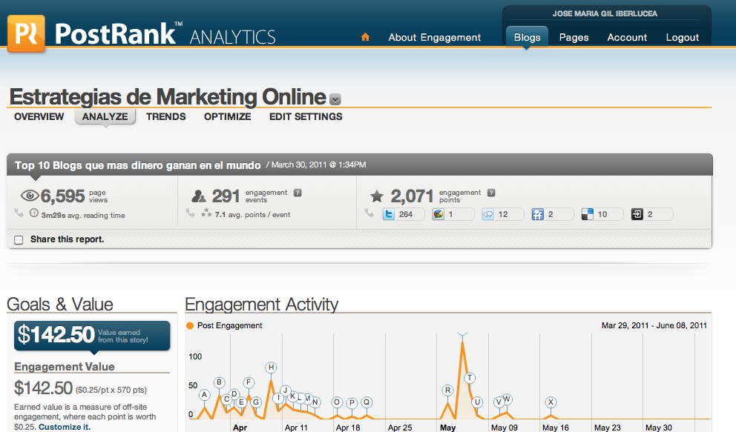The width and height of the screenshot is (736, 432).
Task: Select the OVERVIEW tab
Action: (x=39, y=116)
